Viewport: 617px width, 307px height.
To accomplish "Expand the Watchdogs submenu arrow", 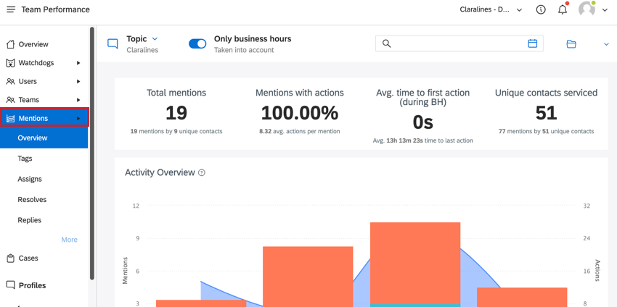I will [x=78, y=63].
